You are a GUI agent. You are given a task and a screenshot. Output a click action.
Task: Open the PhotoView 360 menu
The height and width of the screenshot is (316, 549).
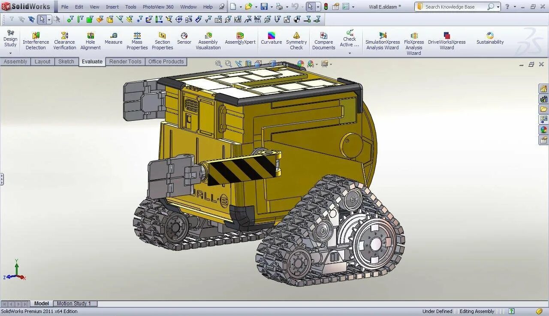pyautogui.click(x=158, y=7)
